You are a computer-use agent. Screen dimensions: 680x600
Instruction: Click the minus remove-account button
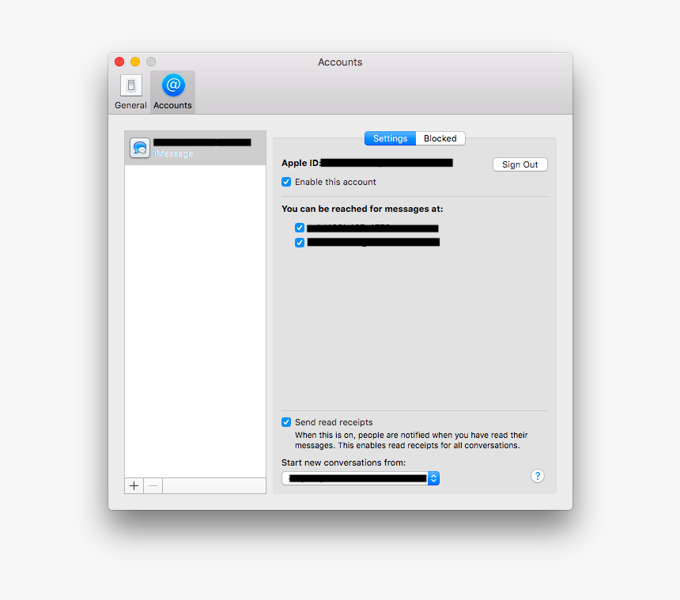click(x=153, y=485)
